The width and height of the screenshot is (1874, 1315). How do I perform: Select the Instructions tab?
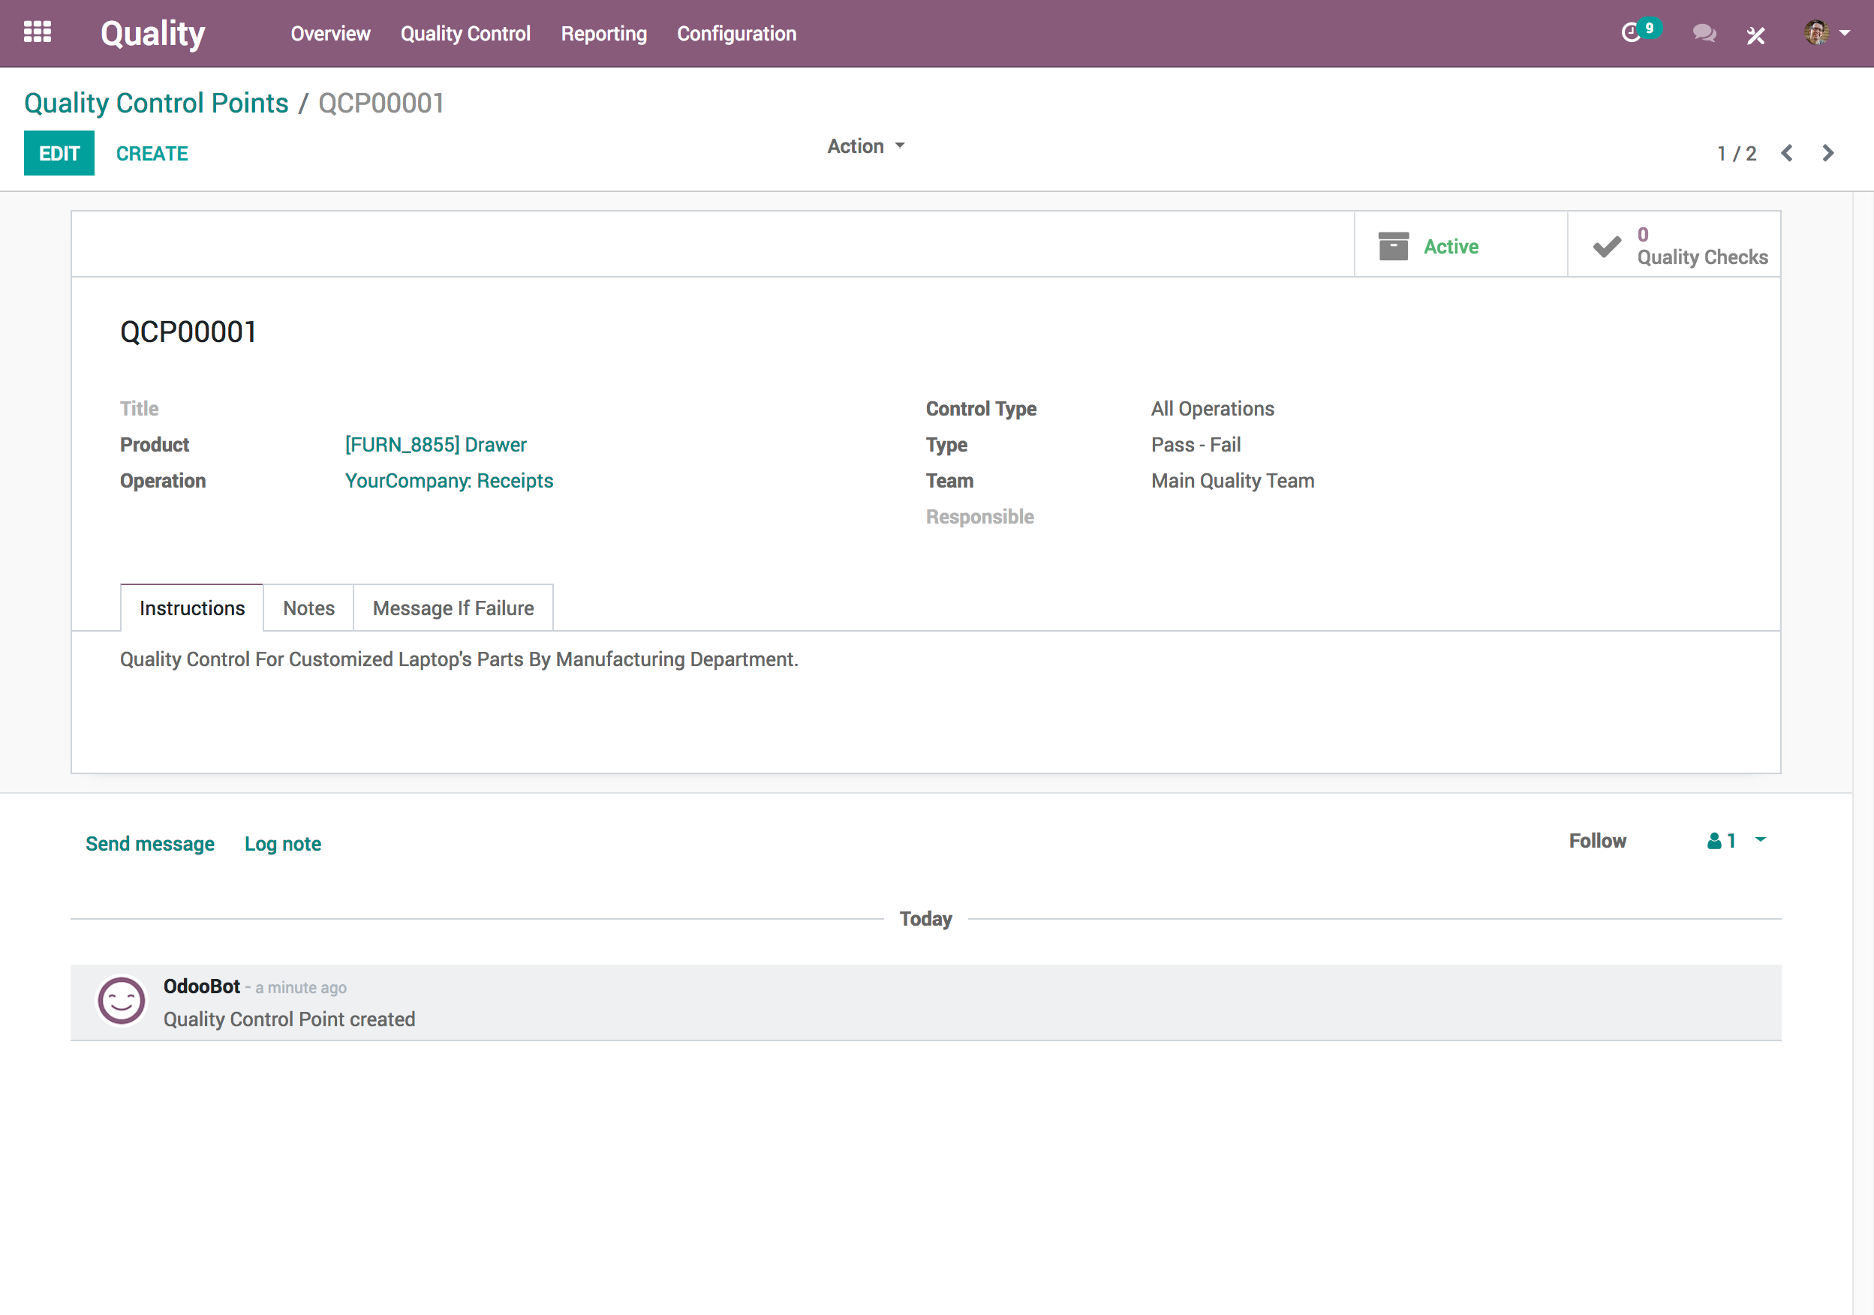point(191,608)
